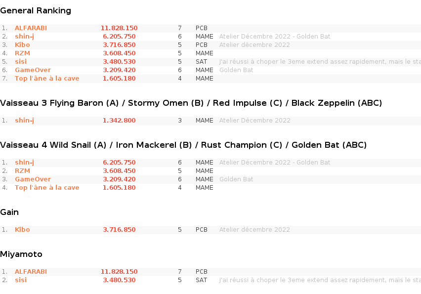Select RZM in General Ranking list
The width and height of the screenshot is (421, 294).
22,53
